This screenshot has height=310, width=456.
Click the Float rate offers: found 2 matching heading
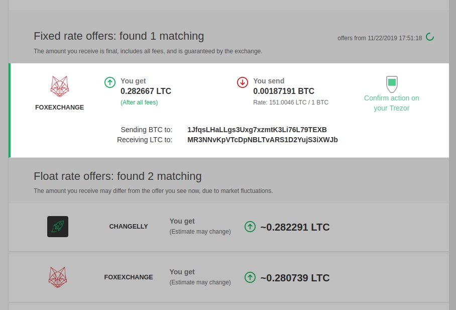pos(118,176)
